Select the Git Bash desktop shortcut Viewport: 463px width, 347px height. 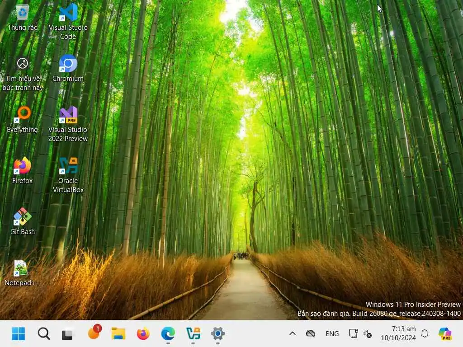[23, 221]
